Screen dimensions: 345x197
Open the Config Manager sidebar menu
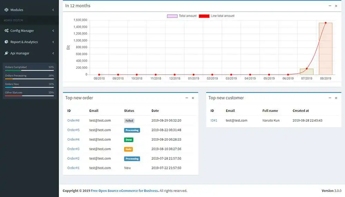point(29,31)
